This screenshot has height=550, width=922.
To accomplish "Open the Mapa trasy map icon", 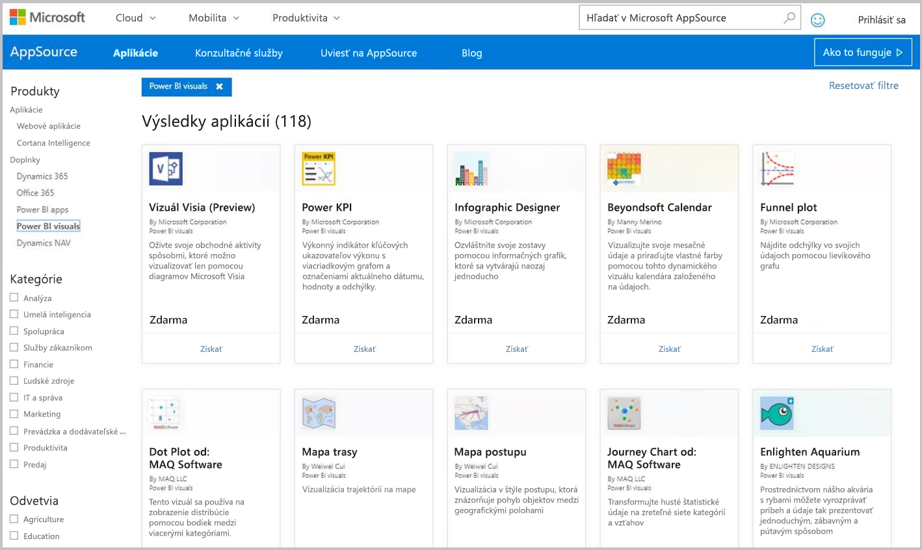I will click(x=318, y=413).
